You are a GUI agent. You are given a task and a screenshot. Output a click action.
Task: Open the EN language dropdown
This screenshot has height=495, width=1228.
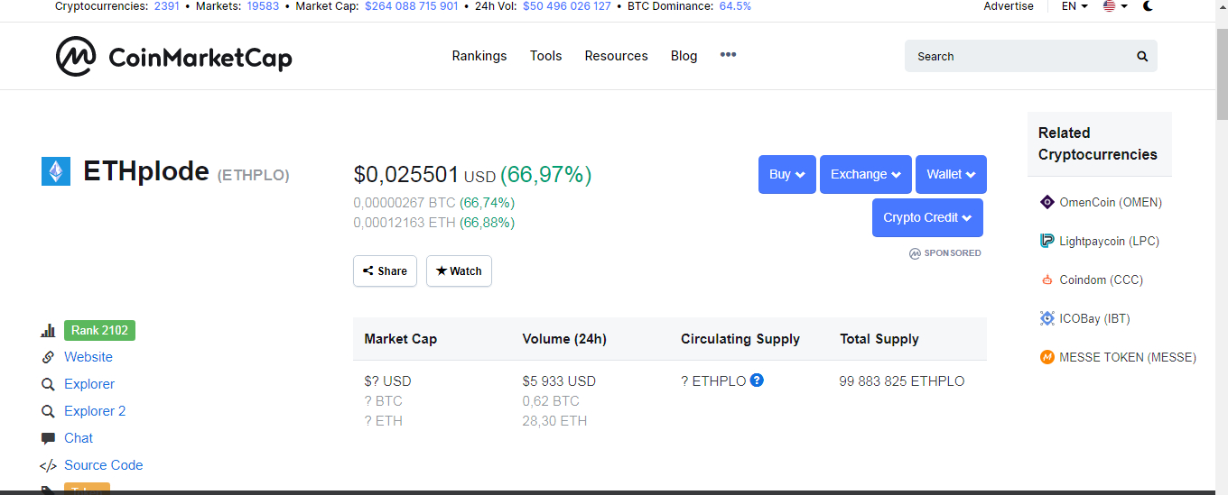[1074, 5]
